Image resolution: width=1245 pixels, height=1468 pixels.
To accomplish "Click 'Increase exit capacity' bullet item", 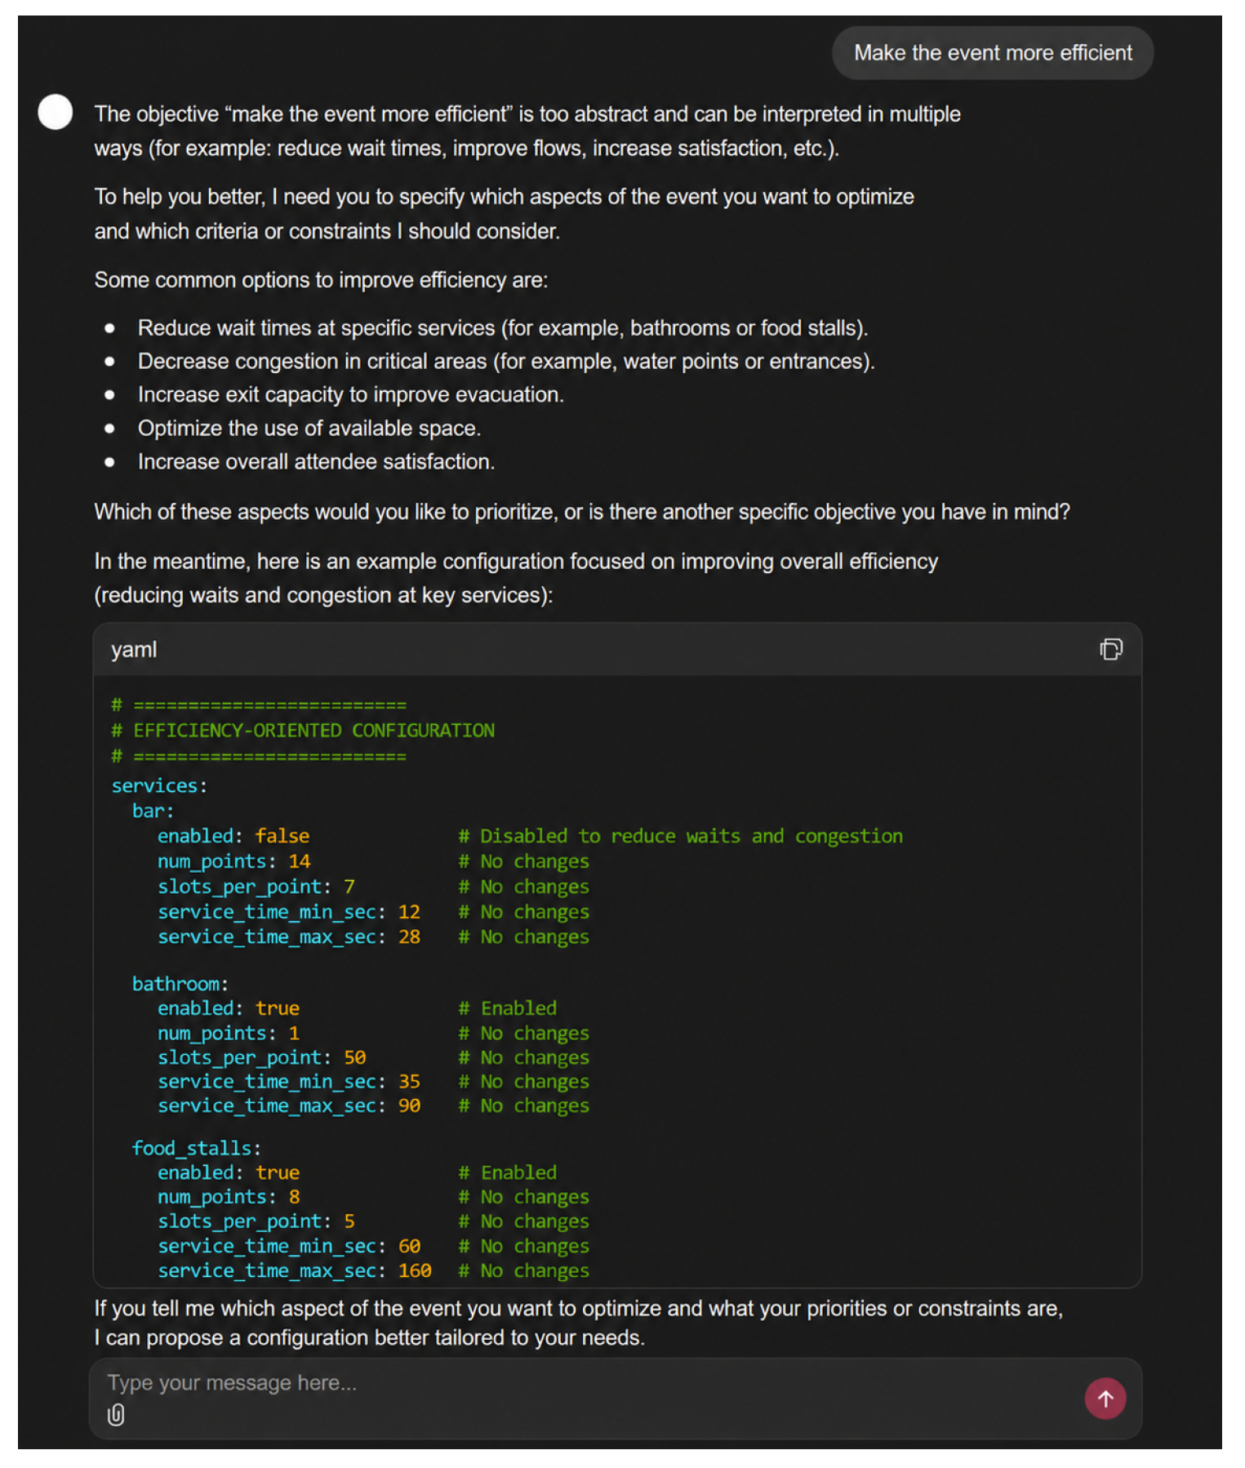I will pyautogui.click(x=351, y=394).
